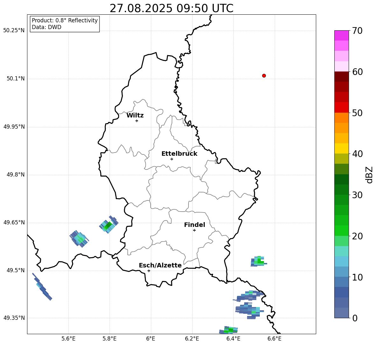Click the Findel location cross marker
Screen dimensions: 377x345
tap(194, 230)
